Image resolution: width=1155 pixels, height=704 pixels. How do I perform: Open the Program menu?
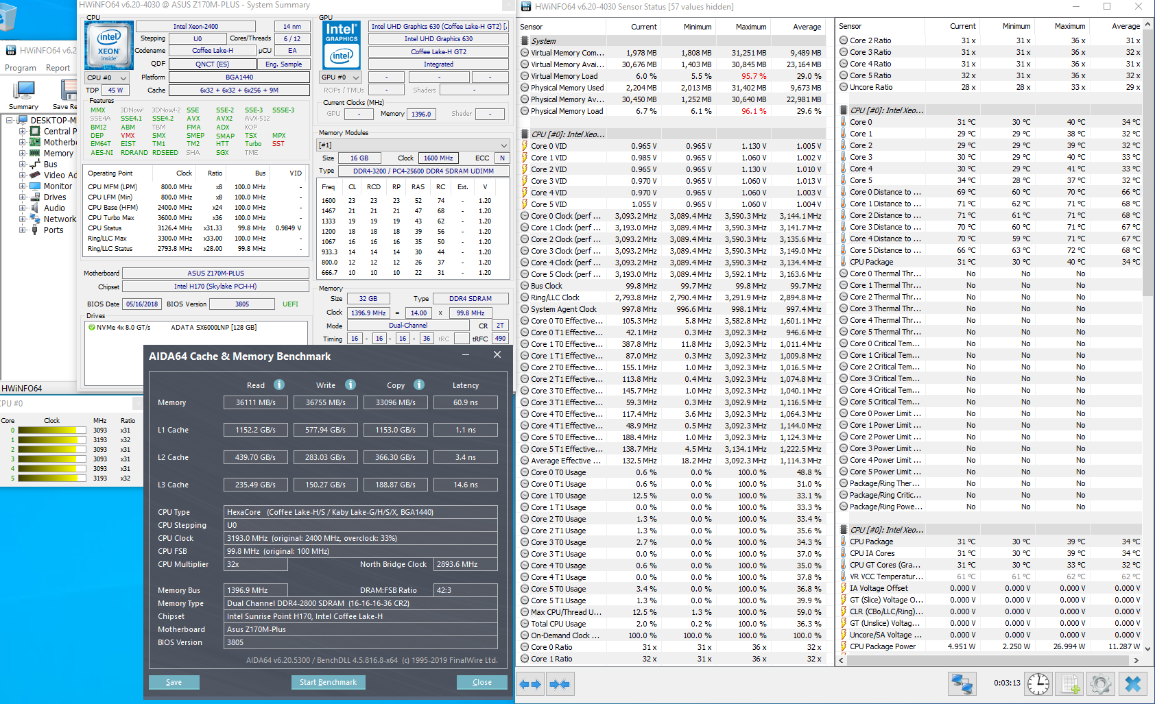pyautogui.click(x=21, y=68)
